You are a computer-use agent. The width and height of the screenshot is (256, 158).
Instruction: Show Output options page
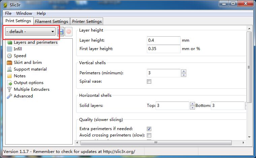click(29, 83)
